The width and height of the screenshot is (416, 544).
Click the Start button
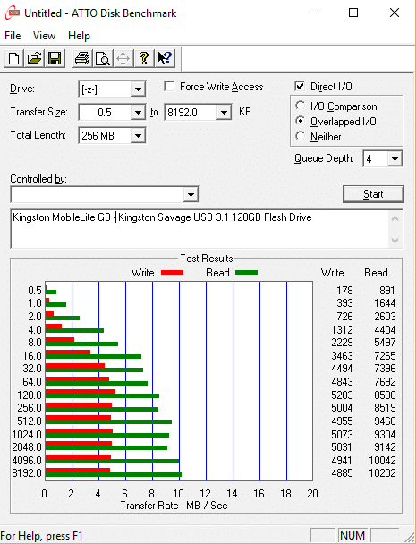click(373, 194)
